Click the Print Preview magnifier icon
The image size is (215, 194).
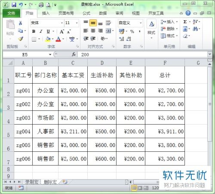tap(48, 5)
